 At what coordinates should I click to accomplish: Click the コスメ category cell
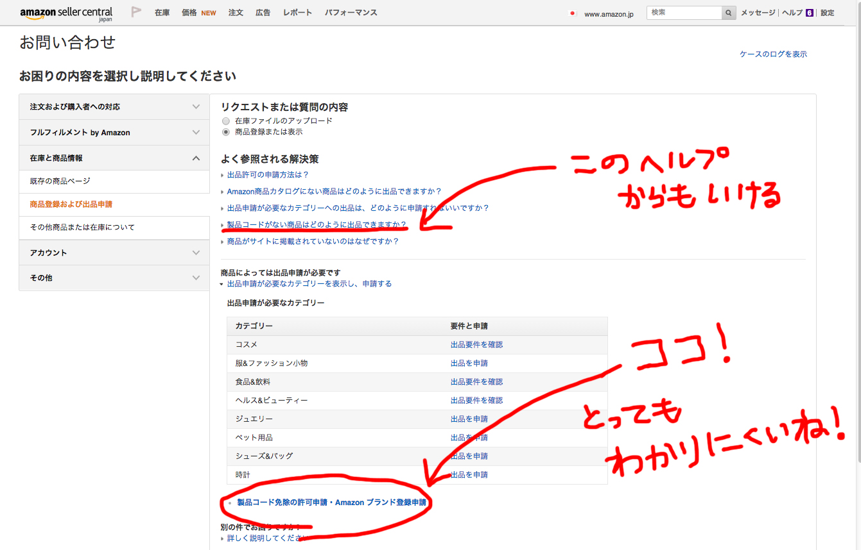point(246,344)
